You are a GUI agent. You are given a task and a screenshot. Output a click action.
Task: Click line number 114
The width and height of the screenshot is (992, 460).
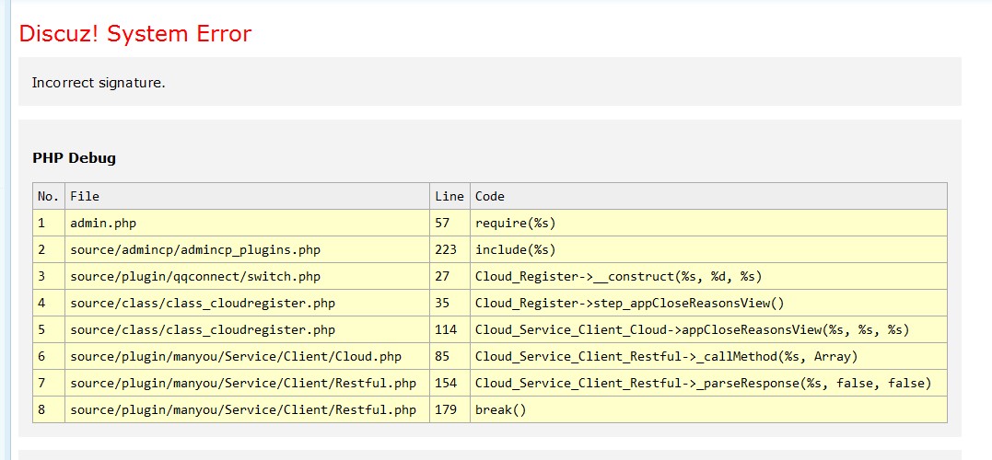[x=449, y=330]
